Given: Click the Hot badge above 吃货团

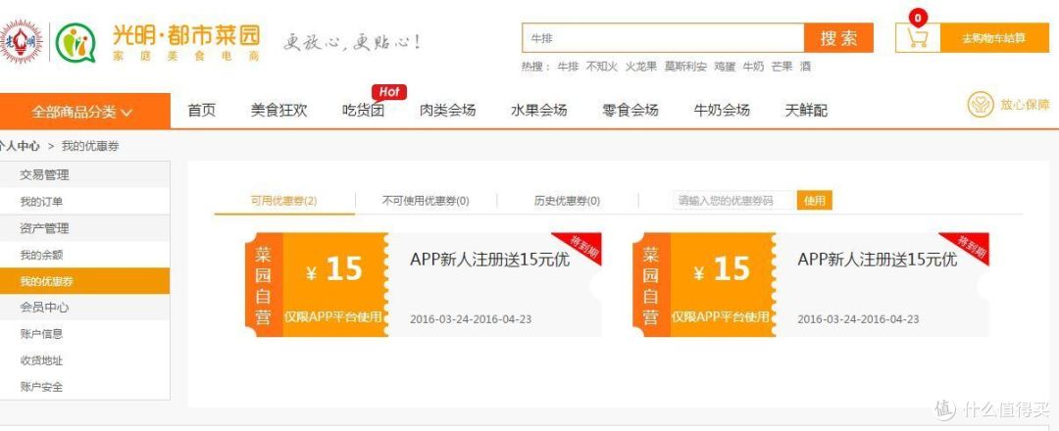Looking at the screenshot, I should [389, 92].
